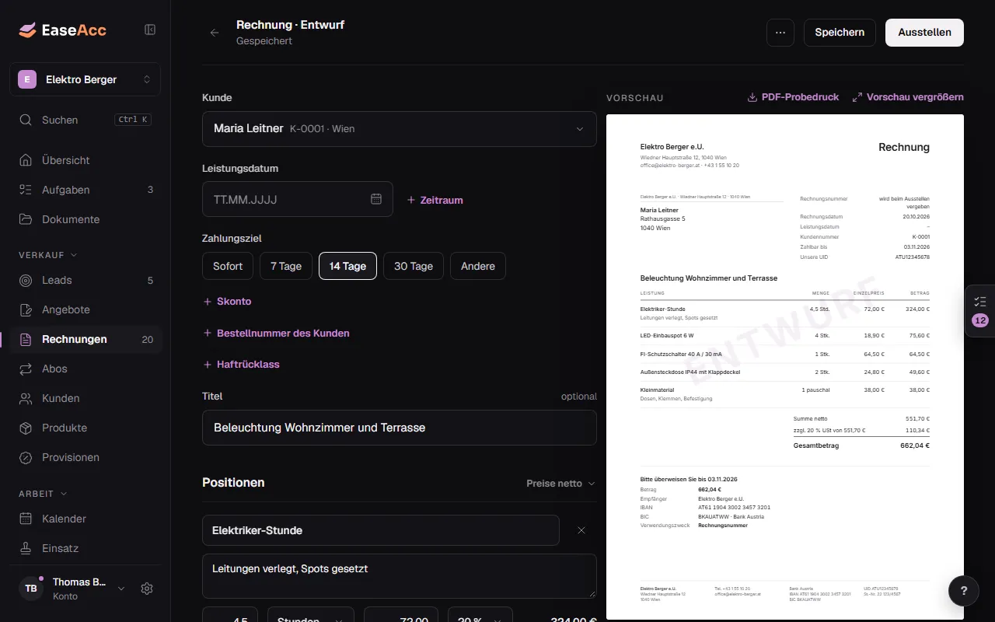Open the checklist panel with 12 badge
The image size is (995, 622).
pyautogui.click(x=980, y=310)
